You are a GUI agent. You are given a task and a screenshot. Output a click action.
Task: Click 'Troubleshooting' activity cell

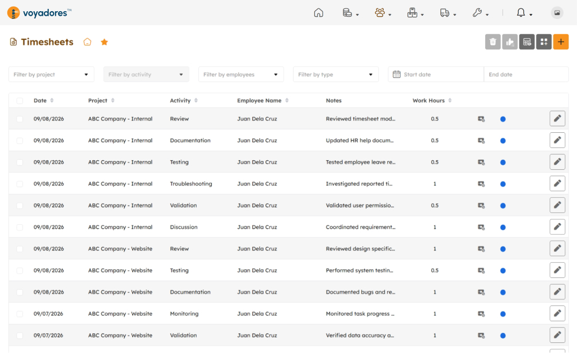click(x=191, y=184)
